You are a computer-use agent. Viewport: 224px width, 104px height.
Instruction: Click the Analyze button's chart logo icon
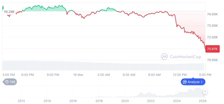(x=185, y=82)
